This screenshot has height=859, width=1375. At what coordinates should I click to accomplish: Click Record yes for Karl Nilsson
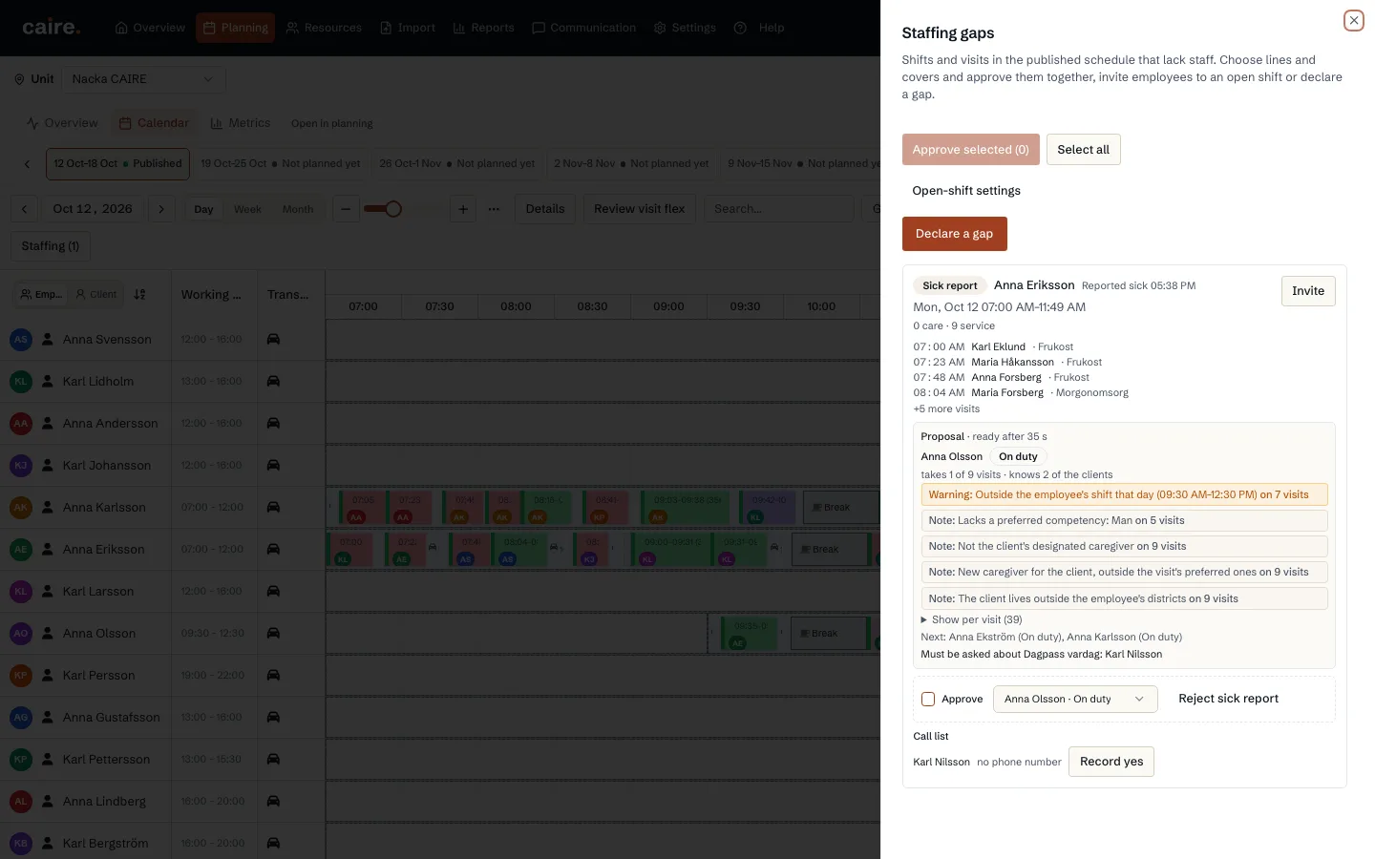(1111, 762)
